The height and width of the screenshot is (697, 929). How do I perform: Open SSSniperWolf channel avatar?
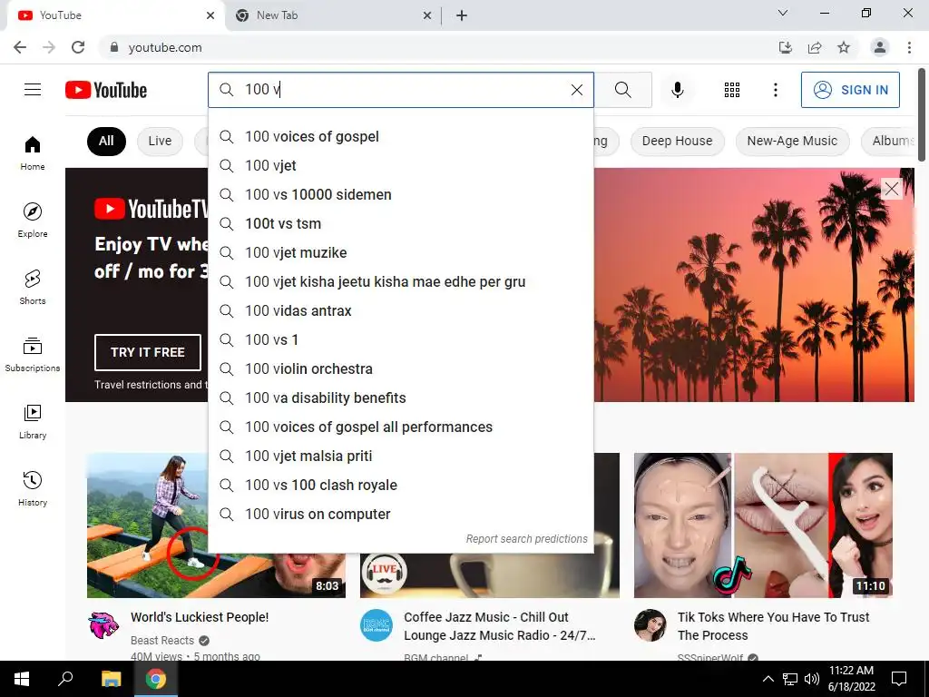[650, 625]
